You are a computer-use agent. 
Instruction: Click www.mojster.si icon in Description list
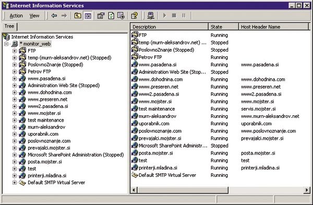point(135,101)
